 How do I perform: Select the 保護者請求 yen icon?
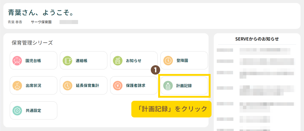pyautogui.click(x=118, y=85)
